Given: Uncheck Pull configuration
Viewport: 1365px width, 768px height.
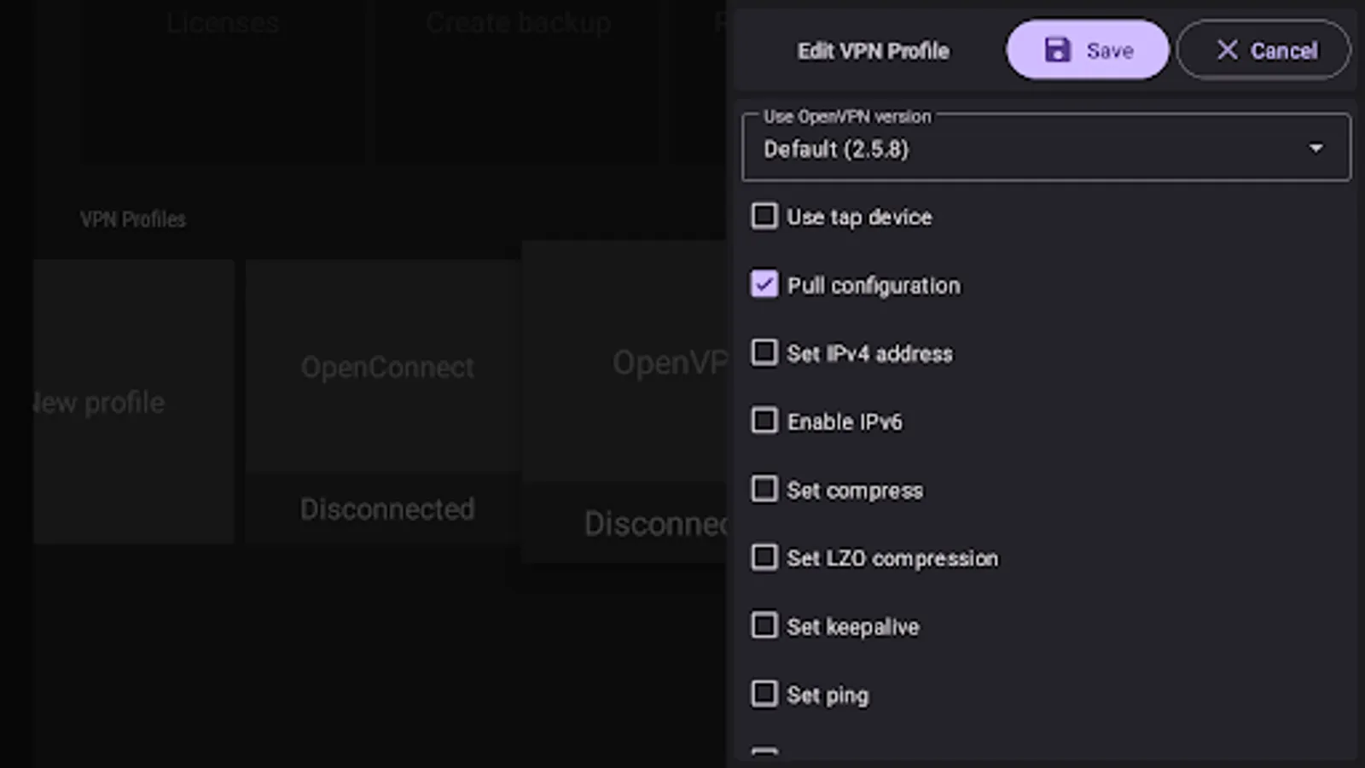Looking at the screenshot, I should (x=764, y=284).
